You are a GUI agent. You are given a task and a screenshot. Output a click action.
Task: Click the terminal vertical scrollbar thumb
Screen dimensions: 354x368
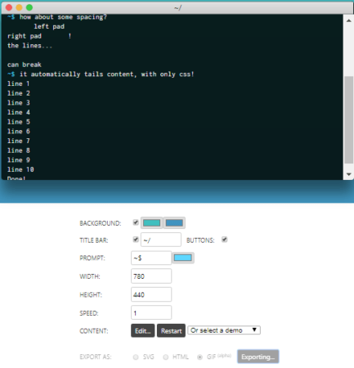click(348, 119)
